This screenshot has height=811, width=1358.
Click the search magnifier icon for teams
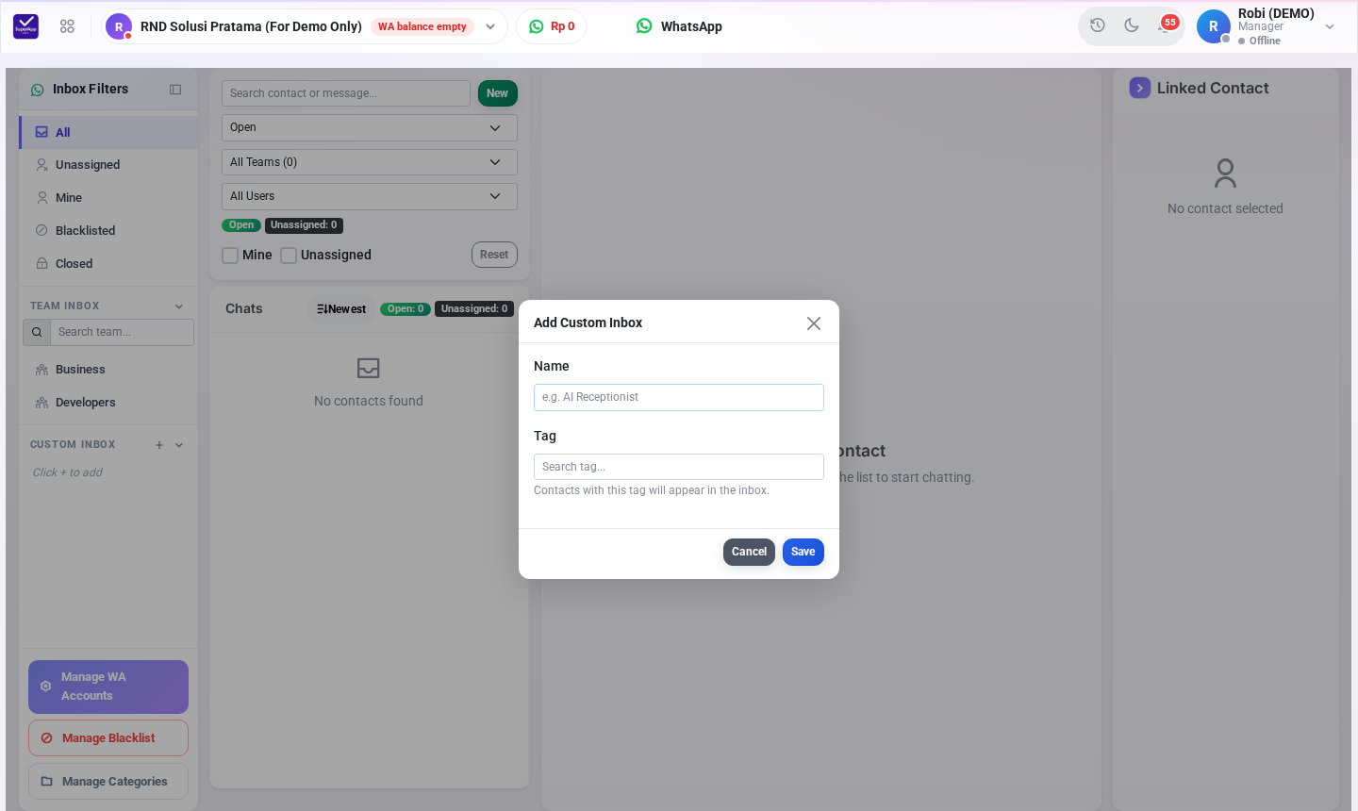37,332
